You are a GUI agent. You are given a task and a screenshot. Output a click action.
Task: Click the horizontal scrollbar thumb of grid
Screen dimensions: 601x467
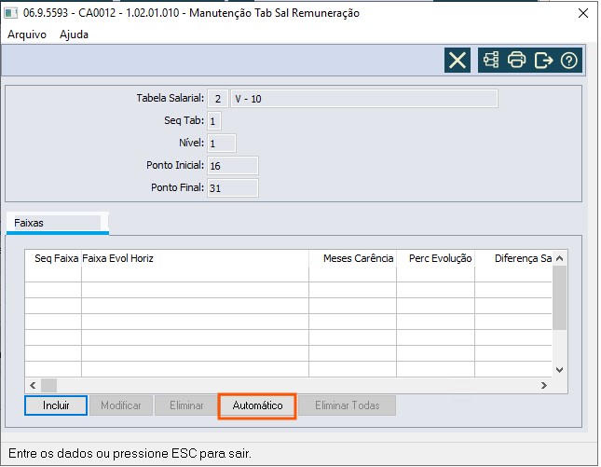[x=48, y=385]
